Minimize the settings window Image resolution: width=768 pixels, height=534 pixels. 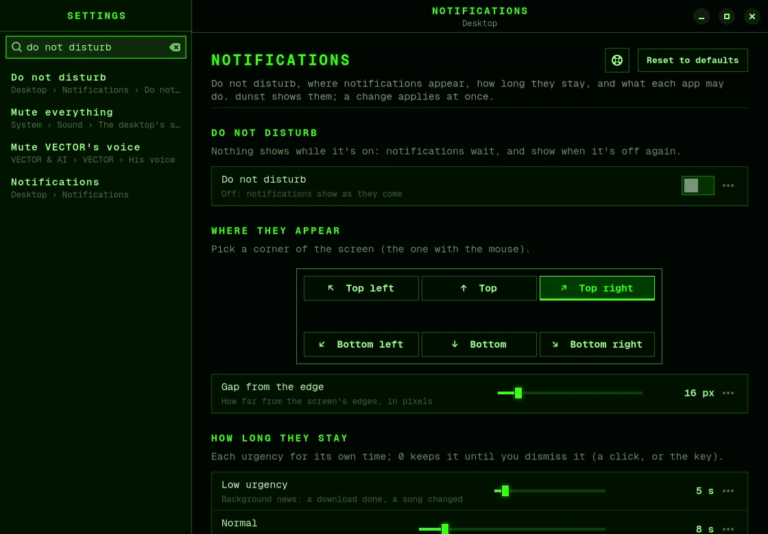[701, 16]
